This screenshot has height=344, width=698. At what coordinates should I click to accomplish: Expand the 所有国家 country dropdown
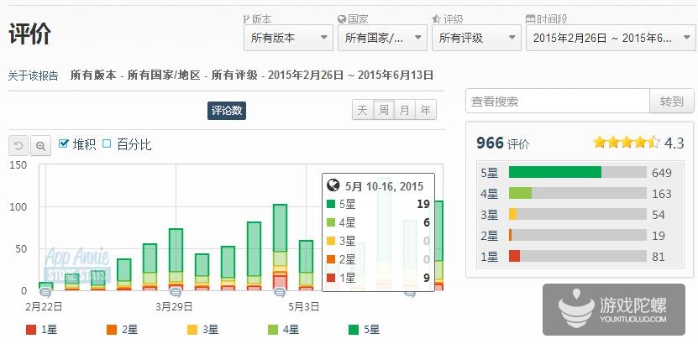coord(380,38)
